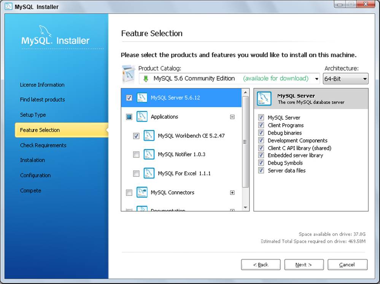This screenshot has height=284, width=380.
Task: Toggle the Applications group checkbox
Action: (x=129, y=117)
